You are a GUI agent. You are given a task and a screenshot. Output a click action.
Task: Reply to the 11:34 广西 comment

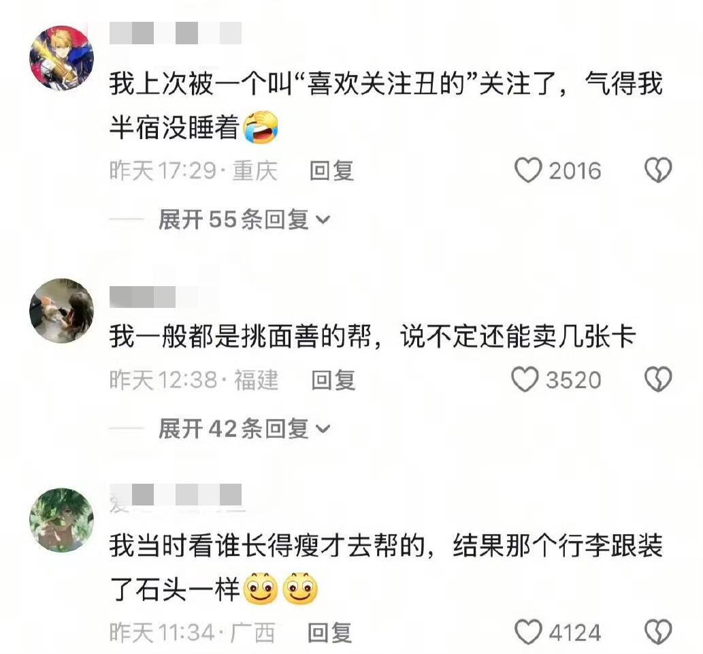(x=329, y=633)
